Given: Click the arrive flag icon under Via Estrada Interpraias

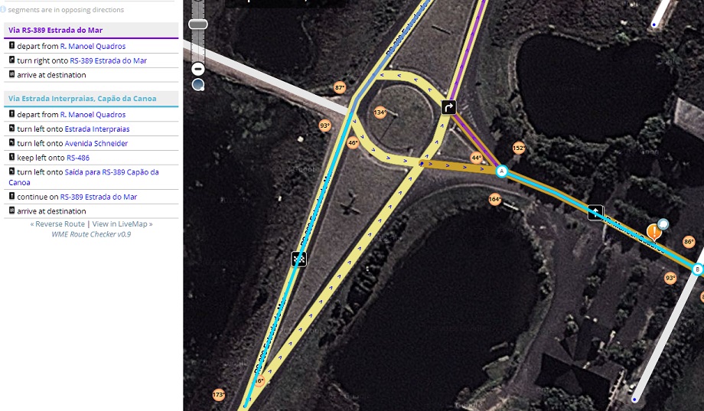Looking at the screenshot, I should [x=11, y=210].
